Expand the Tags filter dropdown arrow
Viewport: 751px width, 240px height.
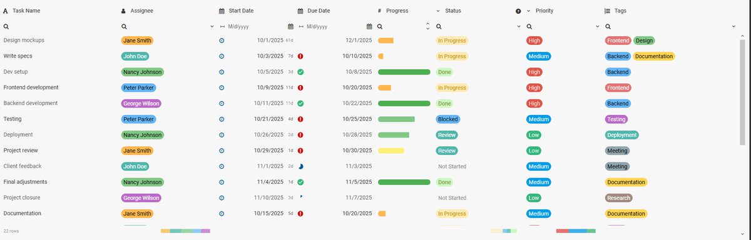click(733, 27)
